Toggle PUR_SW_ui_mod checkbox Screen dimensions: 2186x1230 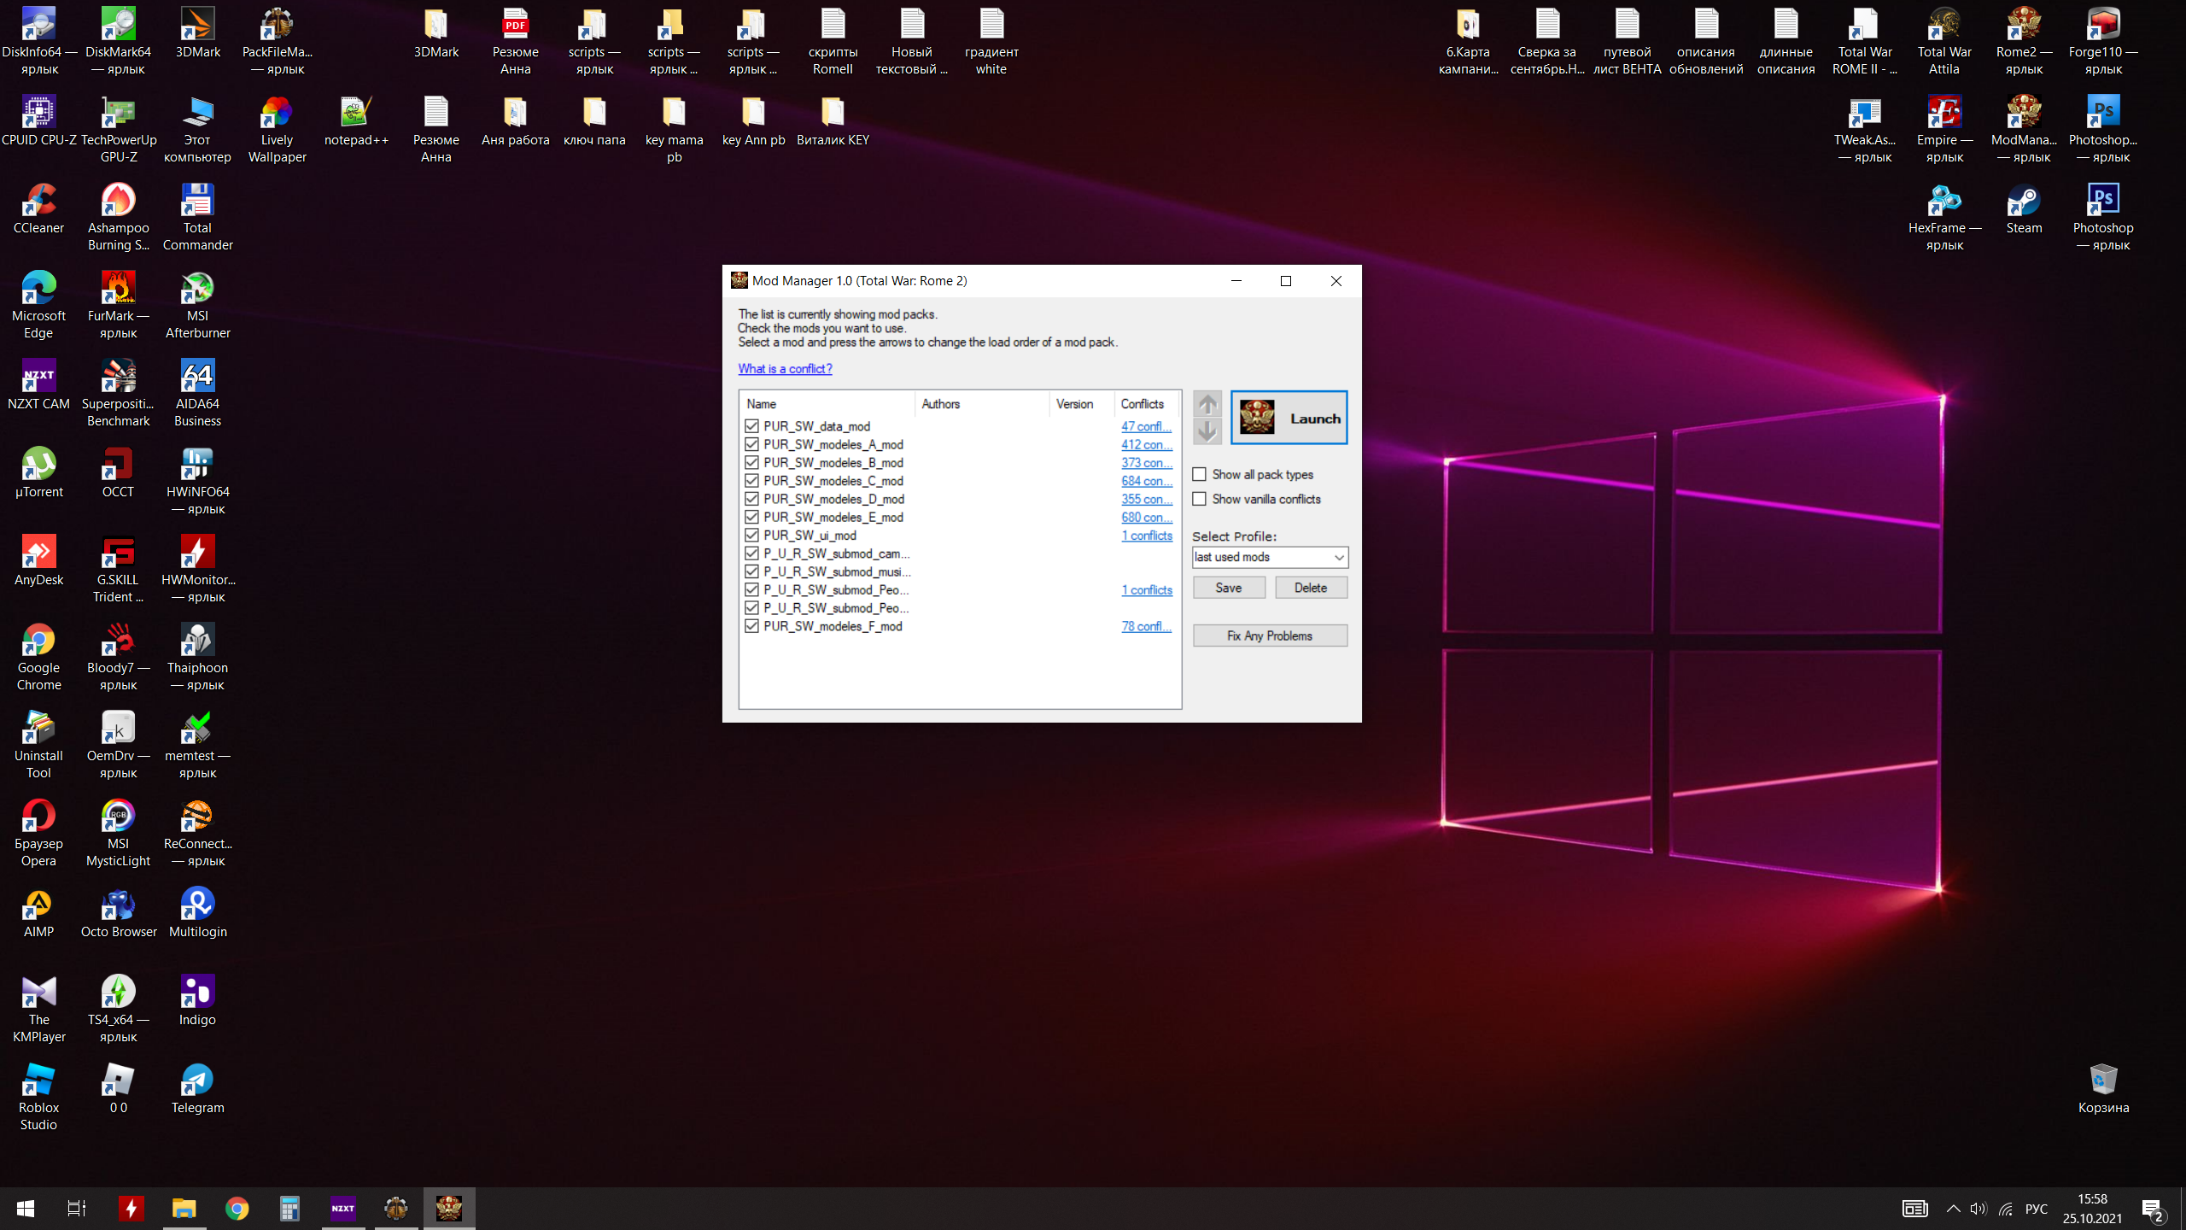coord(751,536)
